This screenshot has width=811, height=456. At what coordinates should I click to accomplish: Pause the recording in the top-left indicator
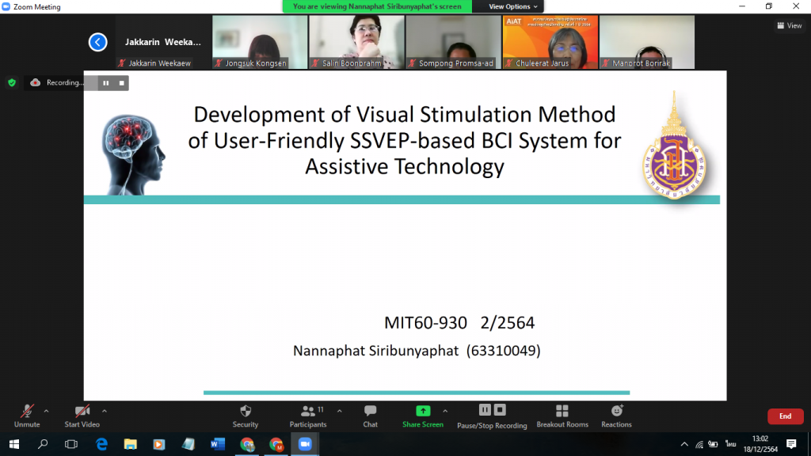[x=105, y=82]
